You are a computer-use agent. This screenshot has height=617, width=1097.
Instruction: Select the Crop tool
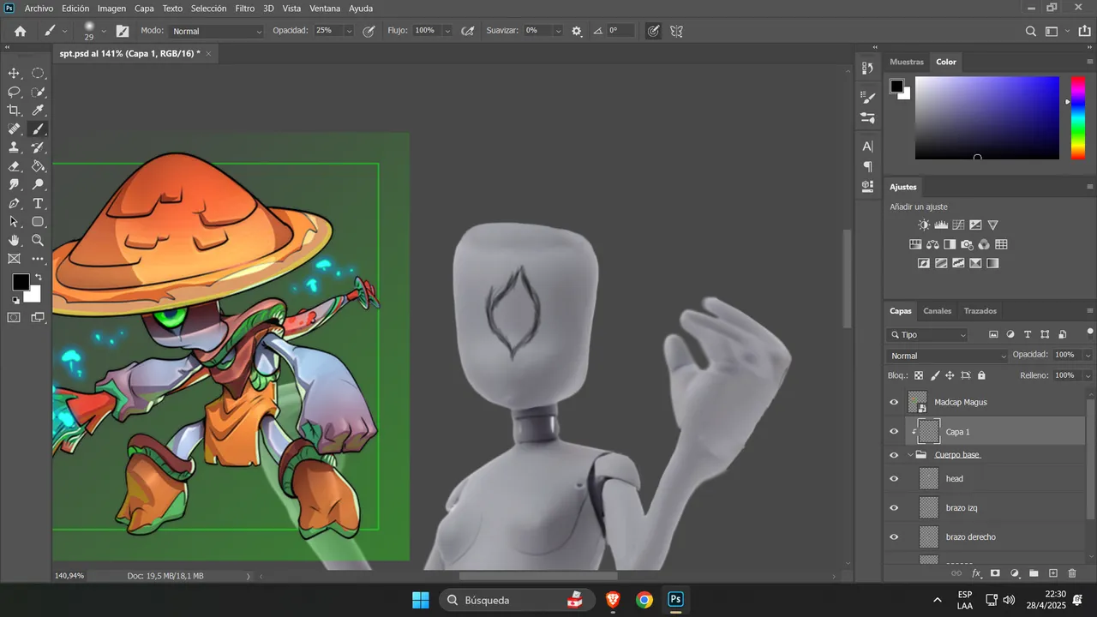15,111
